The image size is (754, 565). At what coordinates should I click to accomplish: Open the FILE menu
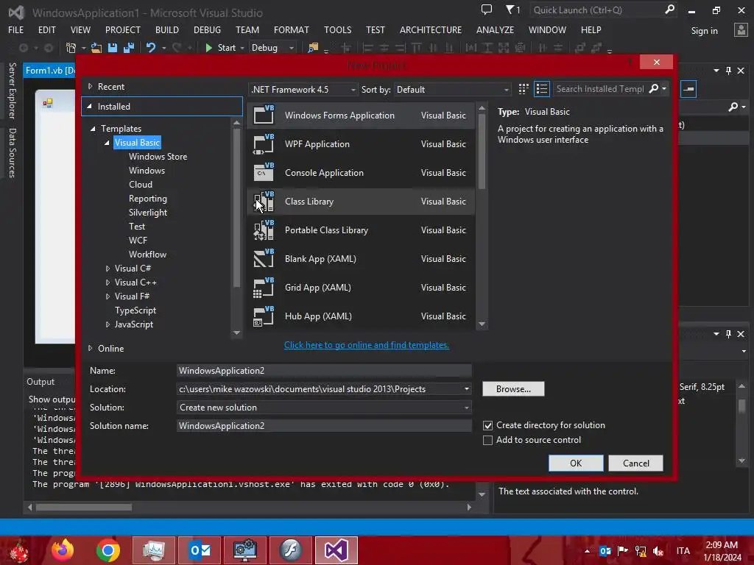16,29
